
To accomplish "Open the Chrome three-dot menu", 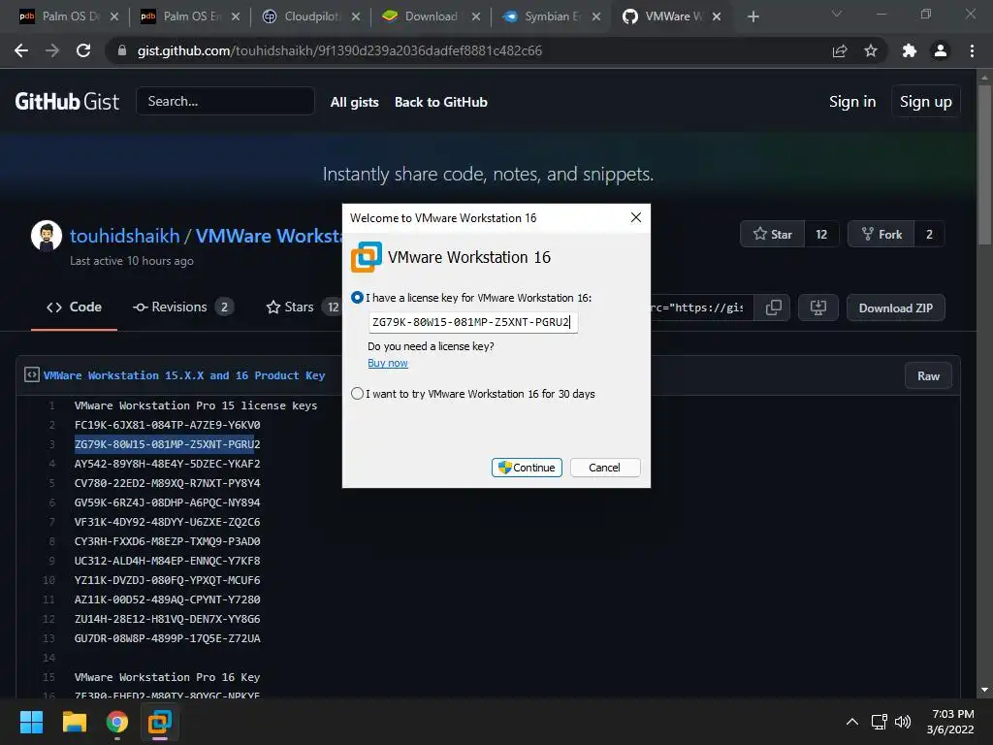I will pos(972,50).
